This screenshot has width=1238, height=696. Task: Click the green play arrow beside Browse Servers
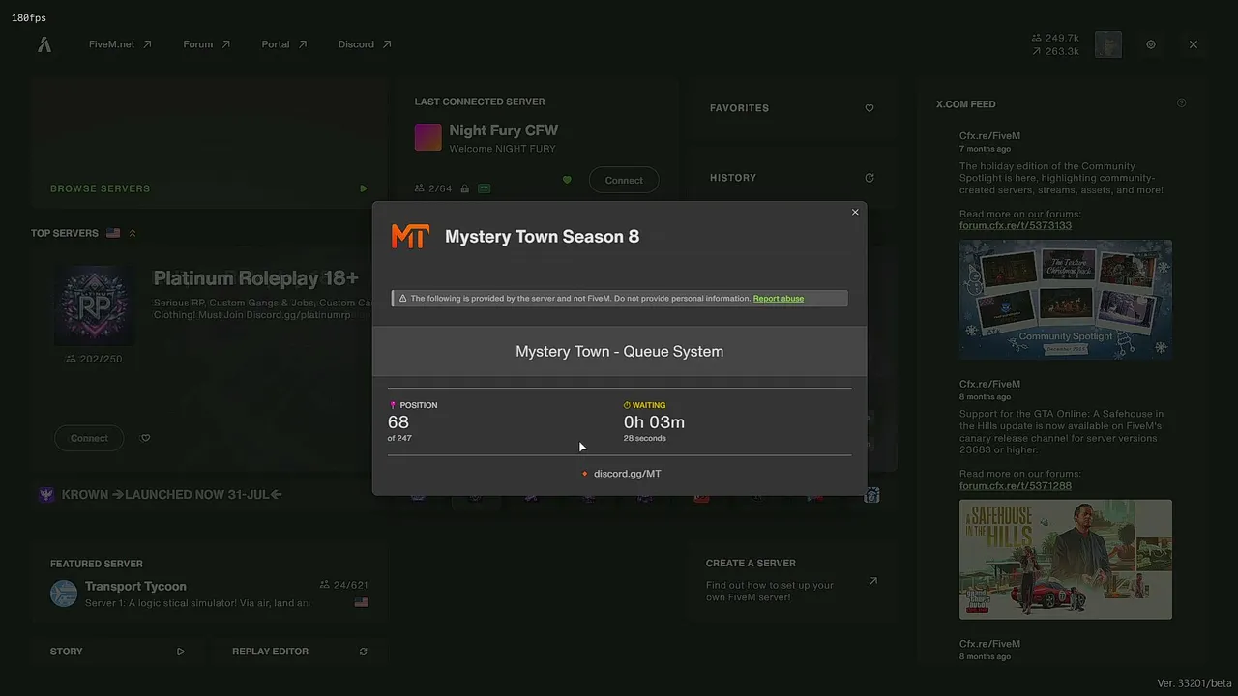364,188
